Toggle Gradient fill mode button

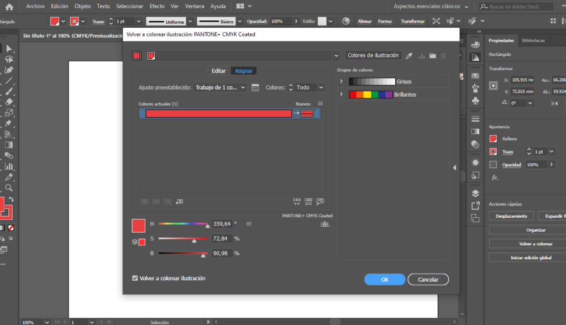(x=2, y=228)
